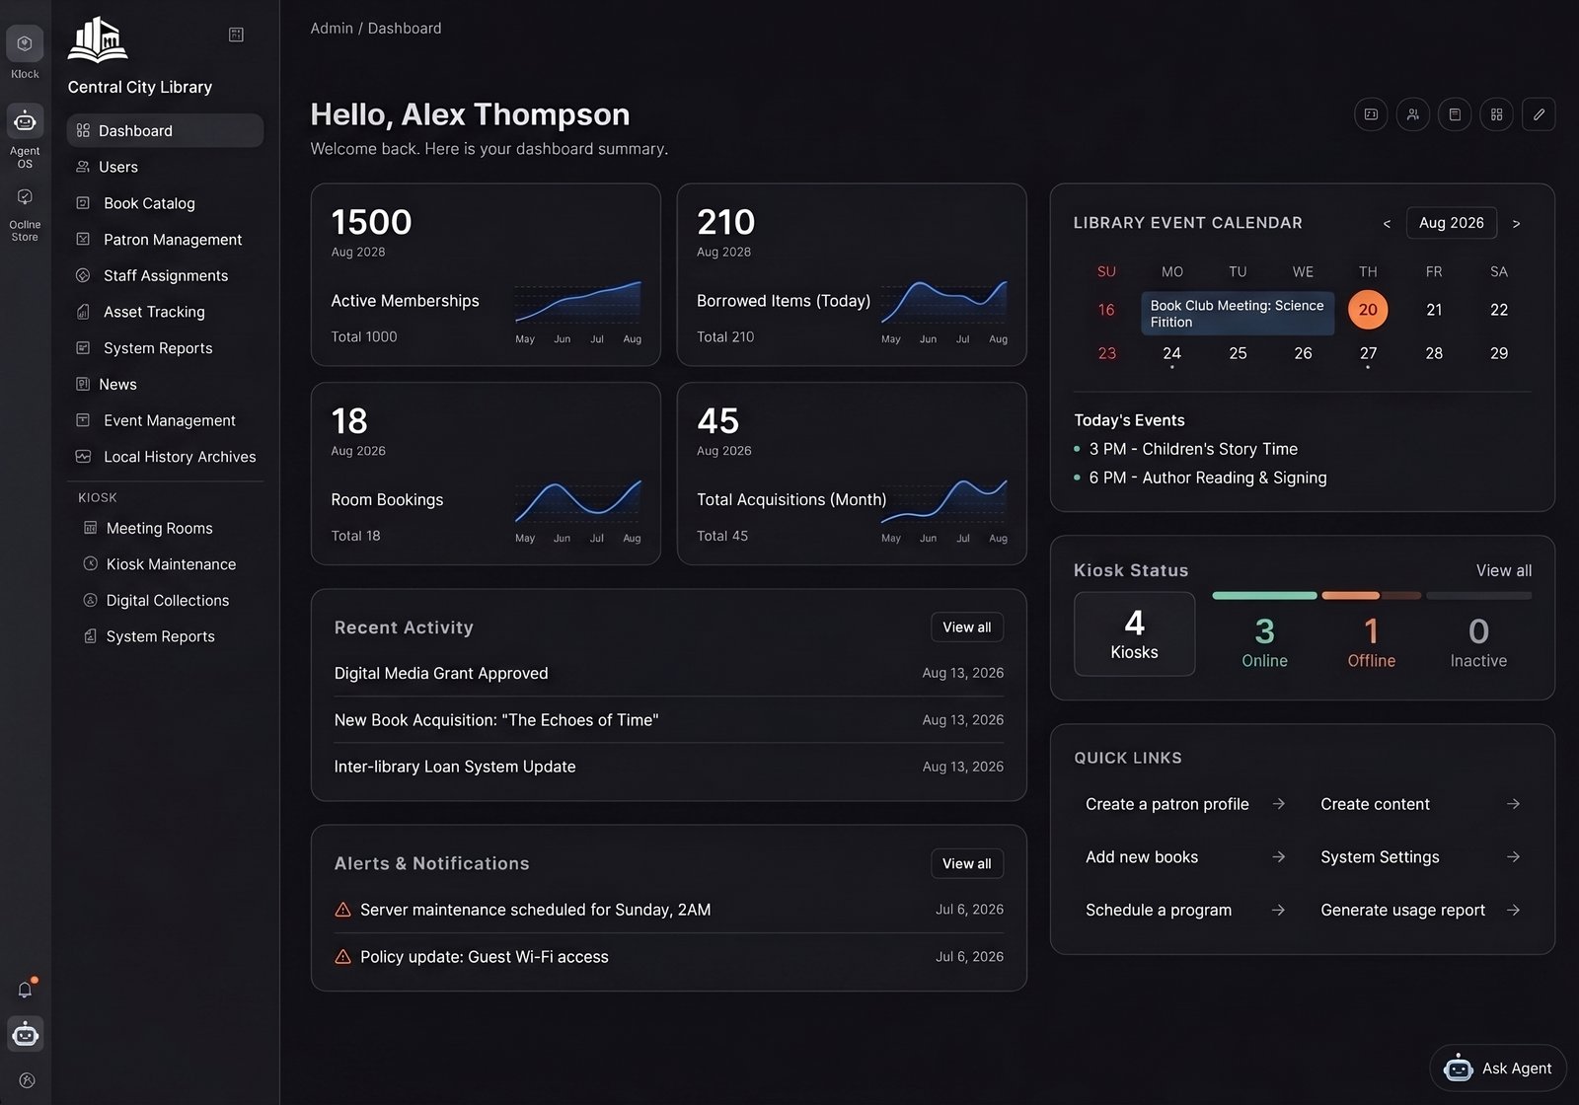Viewport: 1579px width, 1105px height.
Task: Click Ask Agent button
Action: 1498,1068
